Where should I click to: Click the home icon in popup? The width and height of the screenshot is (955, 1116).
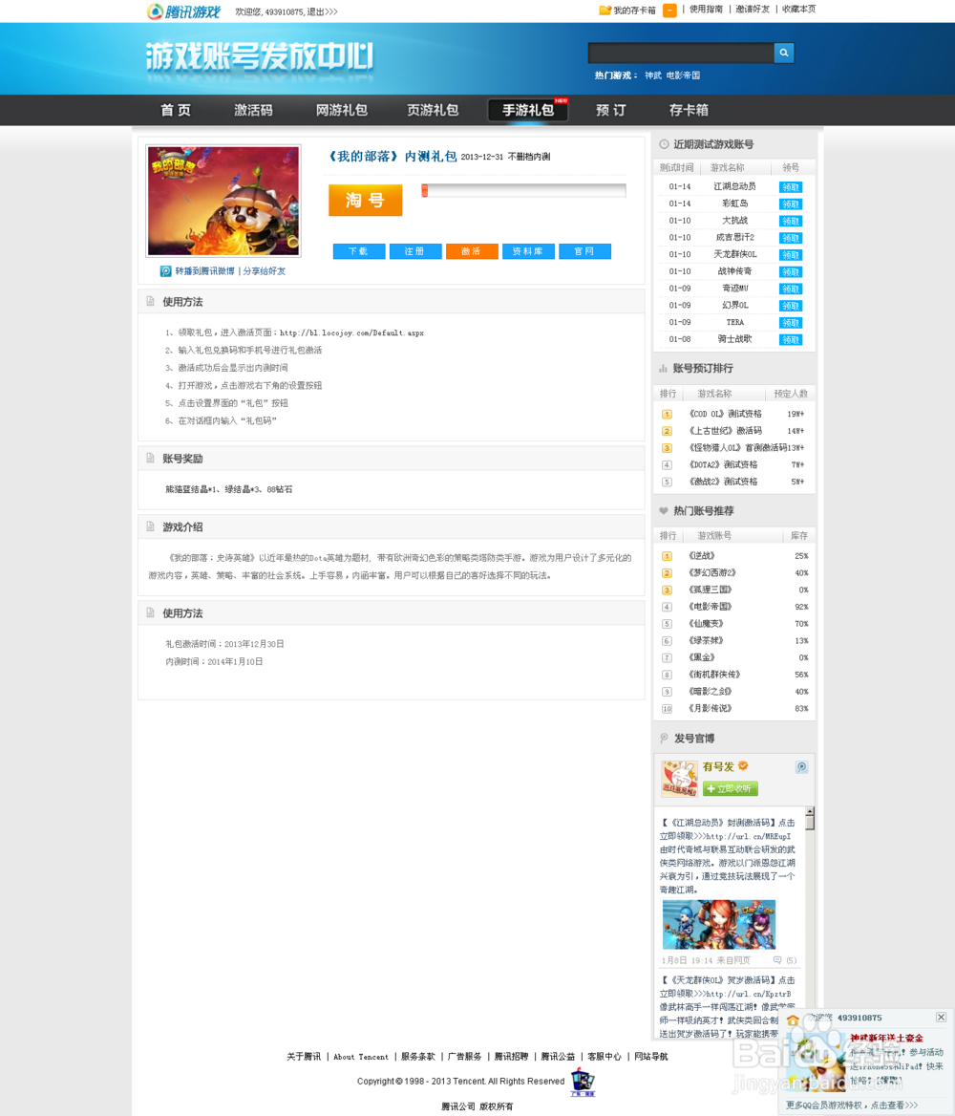[x=793, y=1019]
